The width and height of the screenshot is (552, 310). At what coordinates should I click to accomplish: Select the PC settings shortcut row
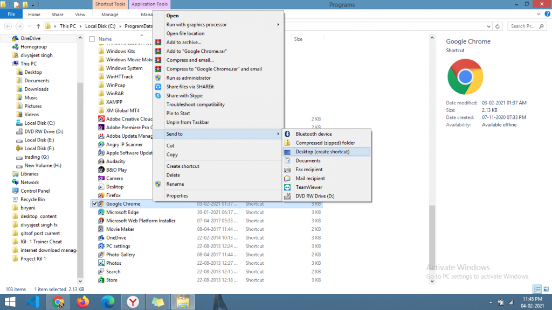click(206, 246)
